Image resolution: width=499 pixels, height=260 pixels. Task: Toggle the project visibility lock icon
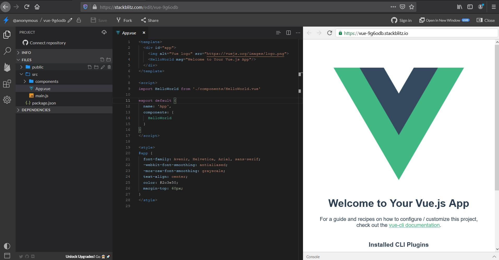click(x=79, y=20)
